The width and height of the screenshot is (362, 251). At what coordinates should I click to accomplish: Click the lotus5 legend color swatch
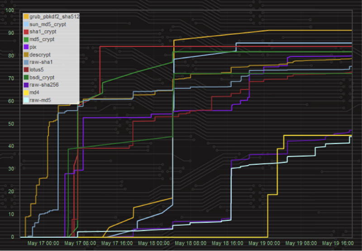(26, 70)
